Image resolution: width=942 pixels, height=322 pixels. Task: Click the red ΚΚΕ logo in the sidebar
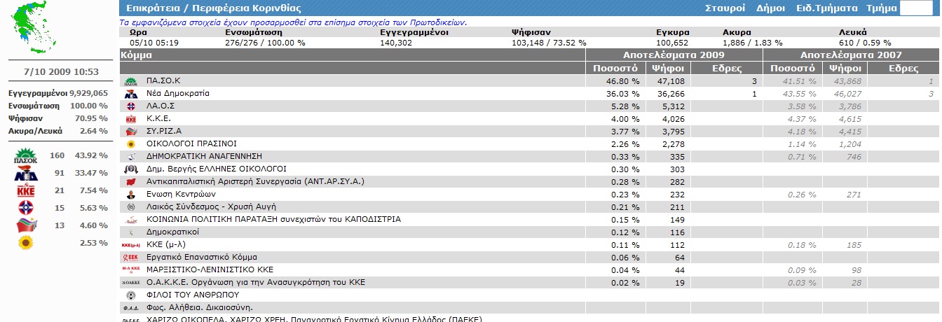click(x=25, y=190)
